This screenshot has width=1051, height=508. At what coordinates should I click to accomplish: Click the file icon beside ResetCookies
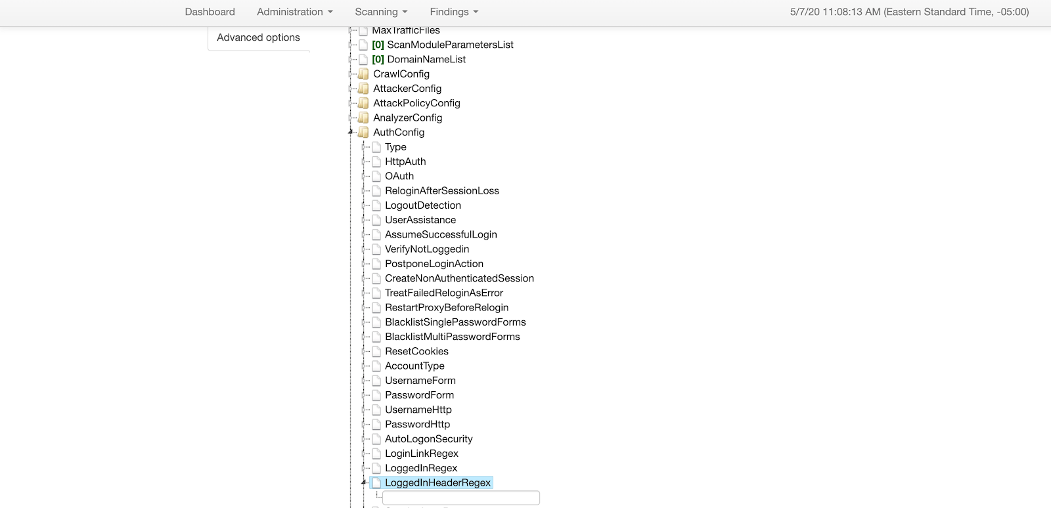376,352
